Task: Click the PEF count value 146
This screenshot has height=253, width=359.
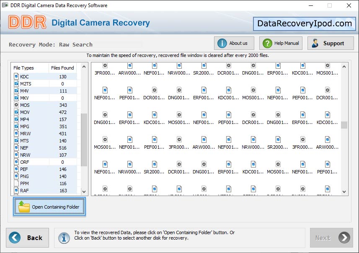Action: click(63, 169)
